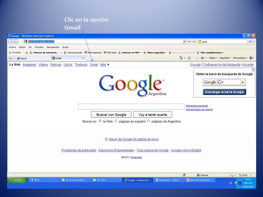Click the Google search text field

(x=131, y=106)
